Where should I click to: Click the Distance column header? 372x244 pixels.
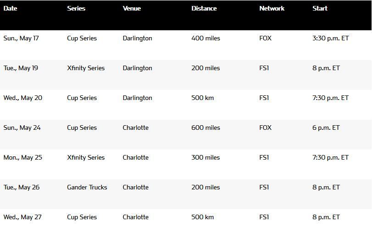click(204, 8)
